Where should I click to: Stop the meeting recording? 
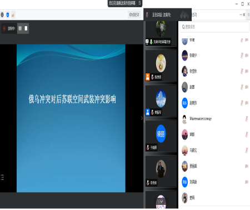(x=26, y=28)
